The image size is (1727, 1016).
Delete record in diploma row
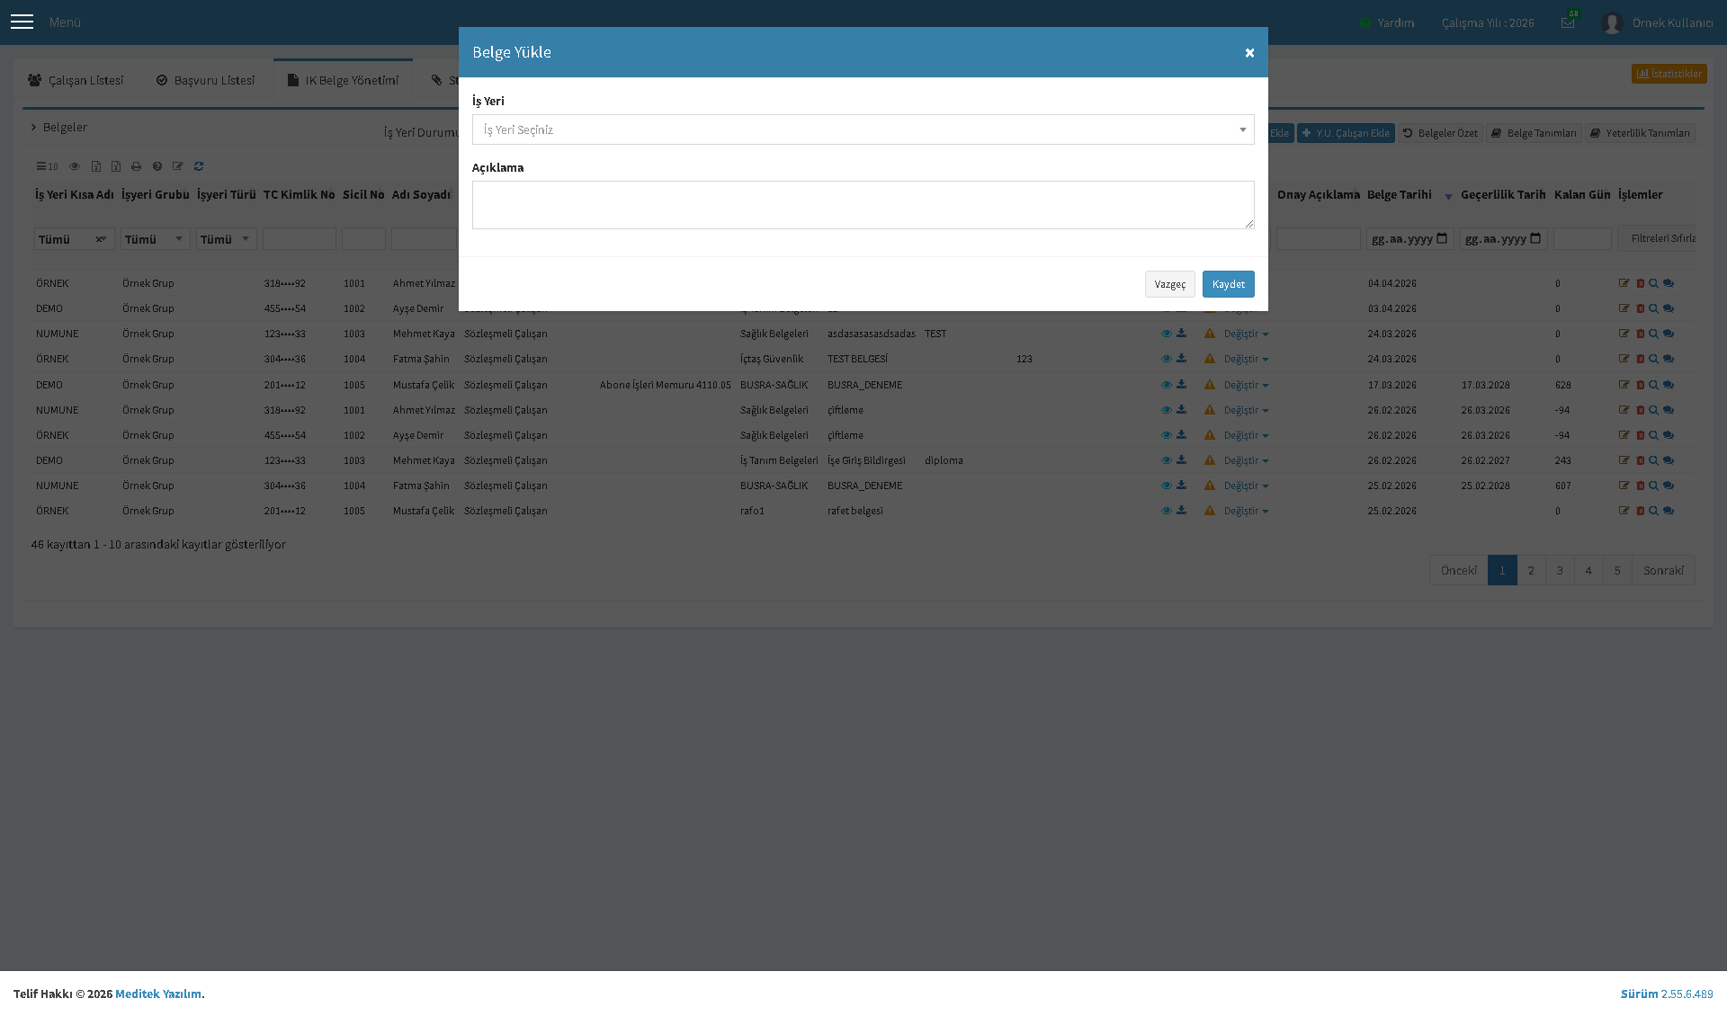tap(1640, 460)
